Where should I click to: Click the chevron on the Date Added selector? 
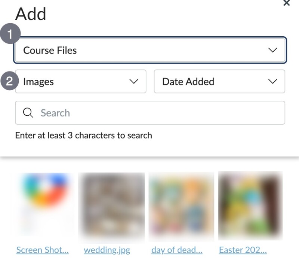pos(272,82)
